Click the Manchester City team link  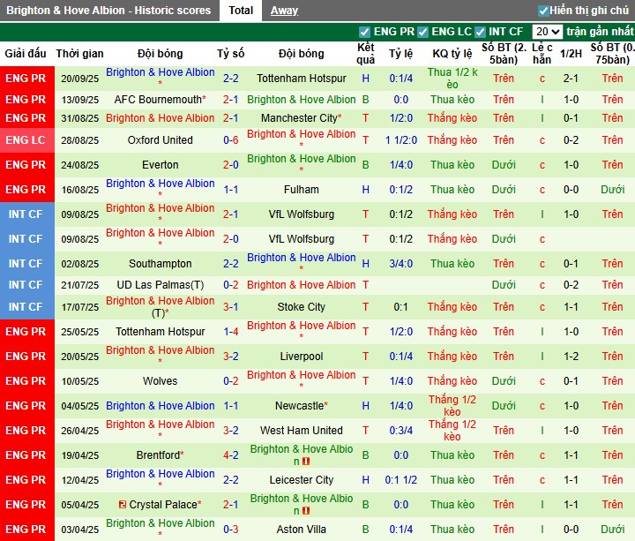coord(300,118)
